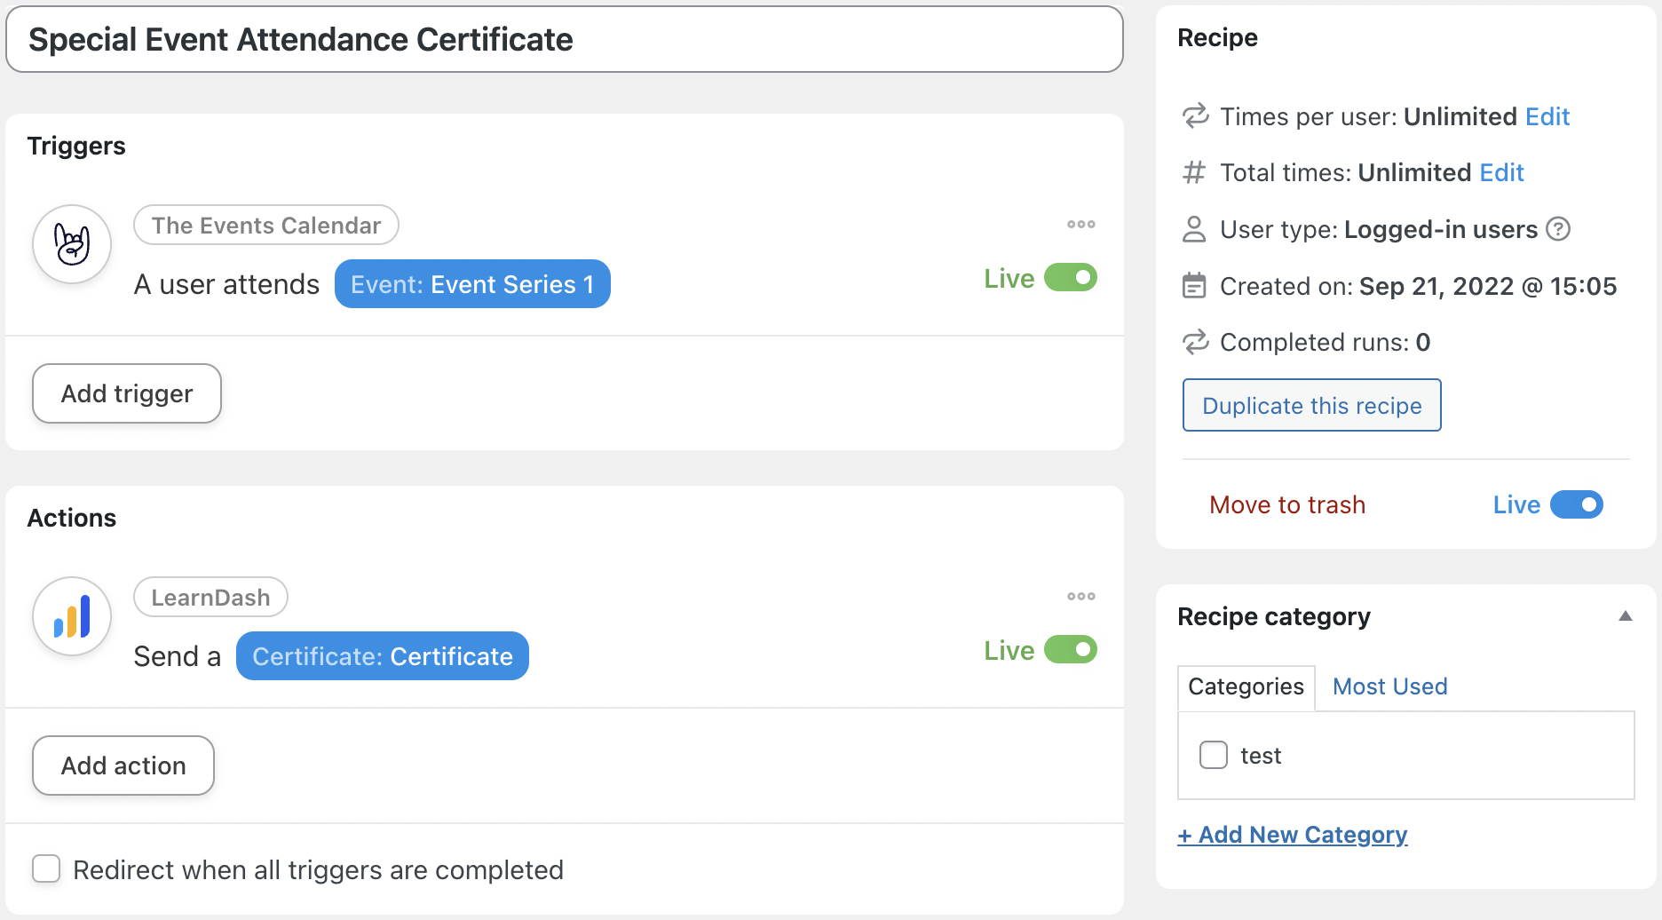Screen dimensions: 1662x920
Task: Enable redirect when all triggers are completed
Action: tap(46, 869)
